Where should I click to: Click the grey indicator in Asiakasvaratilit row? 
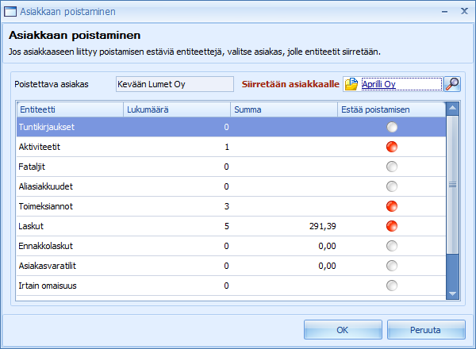(x=392, y=266)
